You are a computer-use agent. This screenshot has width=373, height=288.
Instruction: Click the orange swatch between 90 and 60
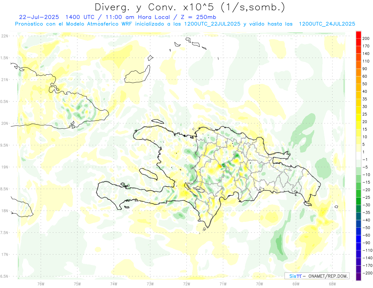(358, 72)
